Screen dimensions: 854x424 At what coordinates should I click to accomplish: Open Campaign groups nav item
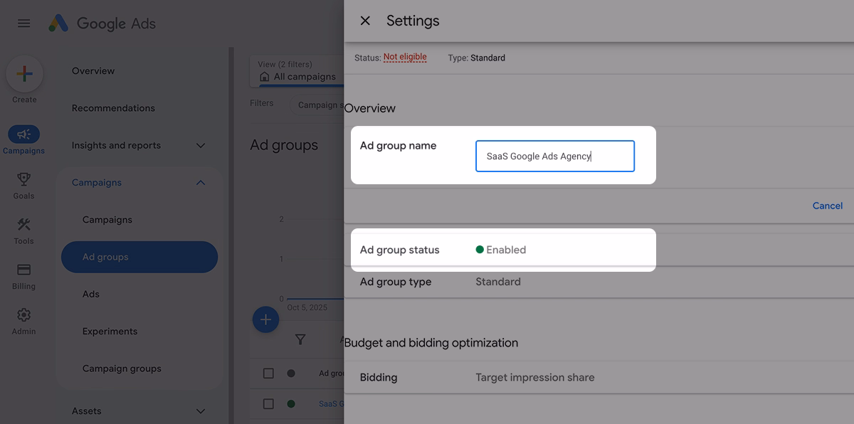point(122,369)
